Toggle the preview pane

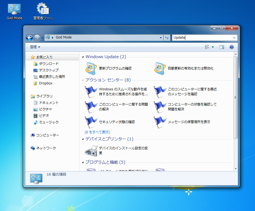click(222, 47)
